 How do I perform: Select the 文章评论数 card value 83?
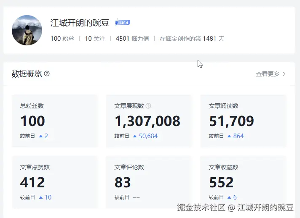point(123,183)
